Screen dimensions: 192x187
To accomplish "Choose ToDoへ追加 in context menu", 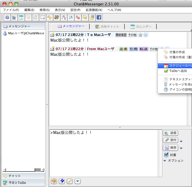I will tap(175, 71).
